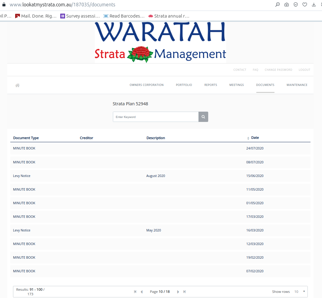Sort by the Description column header

[x=156, y=138]
